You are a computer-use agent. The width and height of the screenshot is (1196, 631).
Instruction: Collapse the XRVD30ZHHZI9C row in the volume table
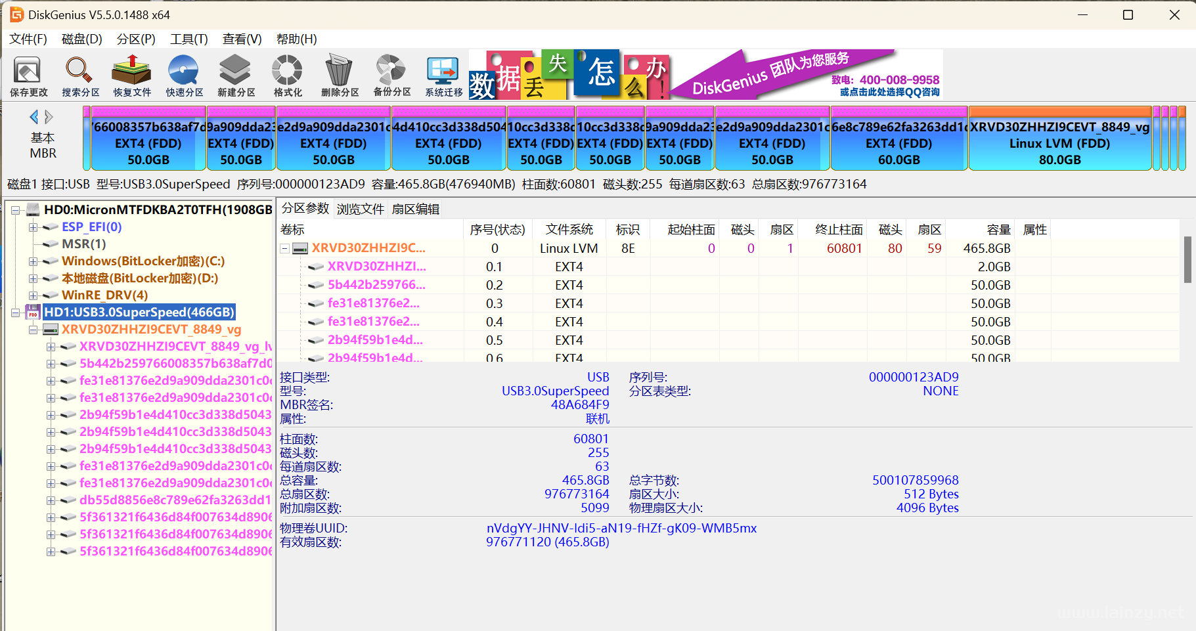[284, 249]
